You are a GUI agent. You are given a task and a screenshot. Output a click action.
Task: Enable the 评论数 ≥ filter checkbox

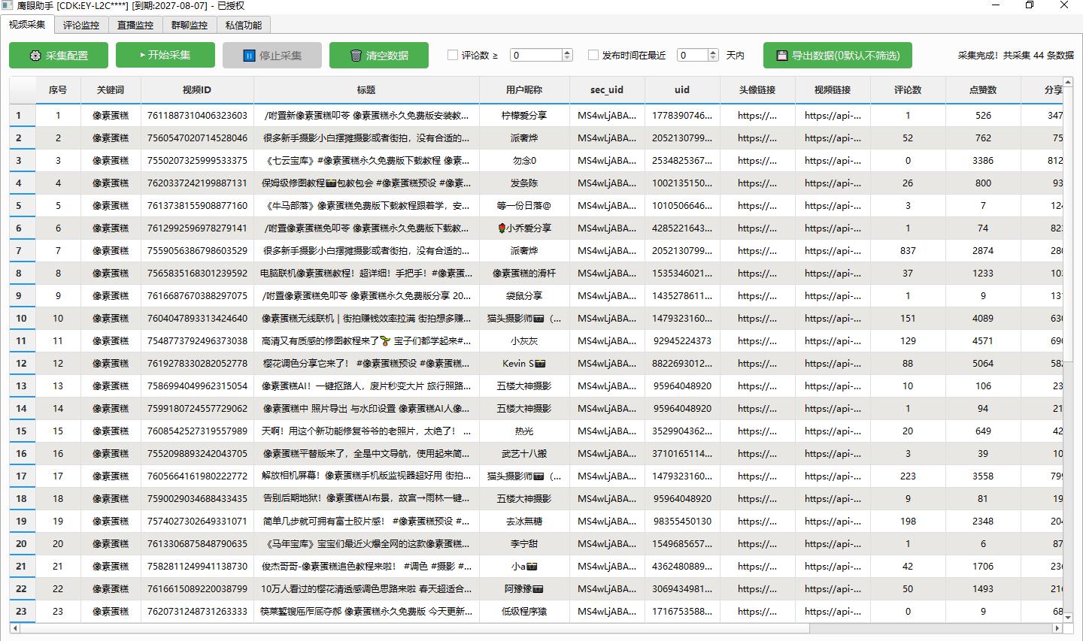pyautogui.click(x=453, y=55)
